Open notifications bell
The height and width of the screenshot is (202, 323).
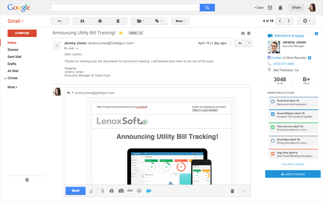tap(280, 8)
